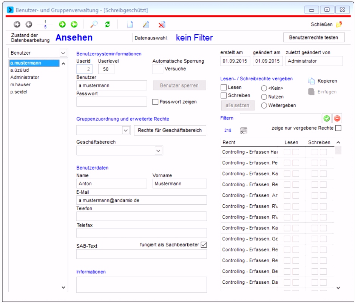The height and width of the screenshot is (303, 355).
Task: Click the user list scroll-up arrow
Action: tap(63, 64)
